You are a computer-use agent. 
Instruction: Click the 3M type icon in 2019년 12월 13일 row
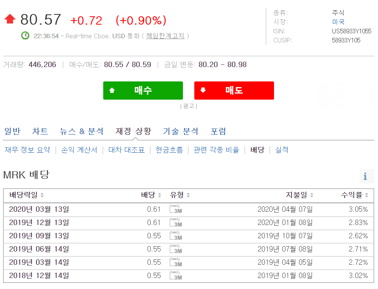click(x=176, y=222)
